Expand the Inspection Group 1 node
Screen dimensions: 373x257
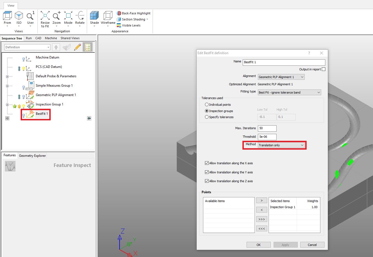[x=7, y=105]
